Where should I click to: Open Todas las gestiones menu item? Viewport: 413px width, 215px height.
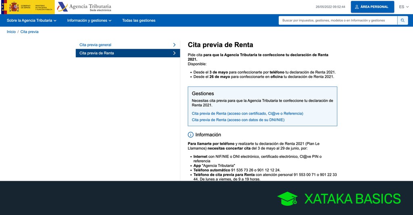point(139,21)
